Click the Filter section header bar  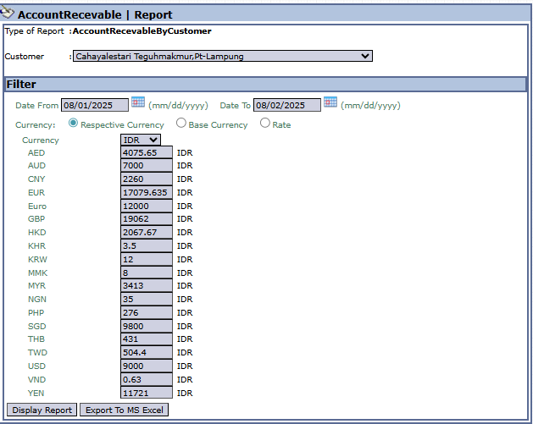(x=266, y=85)
